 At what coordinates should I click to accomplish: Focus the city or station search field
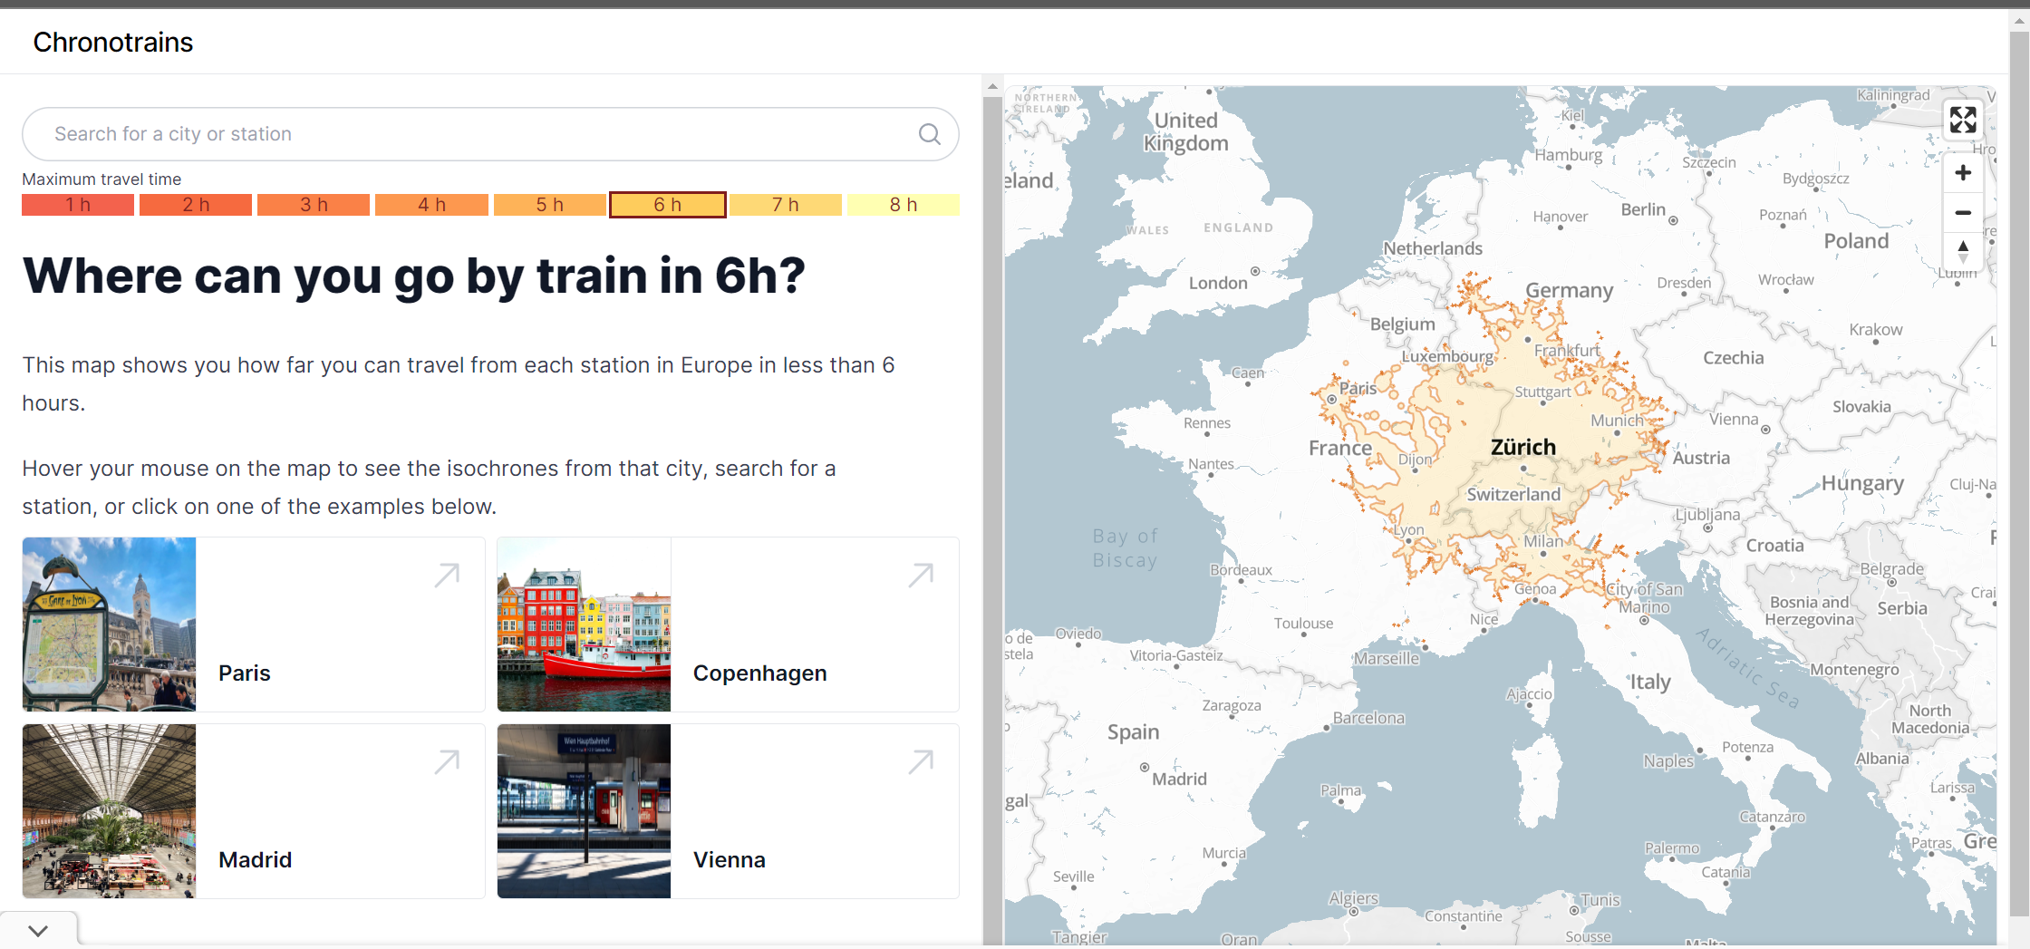click(x=471, y=134)
